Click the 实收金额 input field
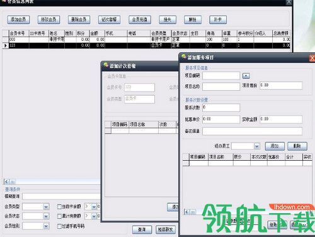Viewport: 315px width, 237px height. point(281,119)
